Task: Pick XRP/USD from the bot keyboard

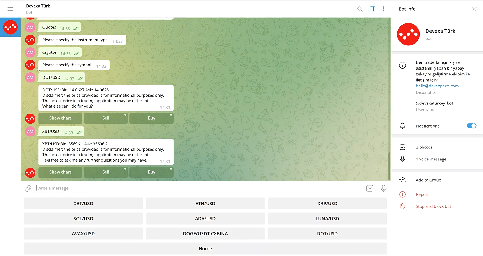Action: (x=327, y=203)
